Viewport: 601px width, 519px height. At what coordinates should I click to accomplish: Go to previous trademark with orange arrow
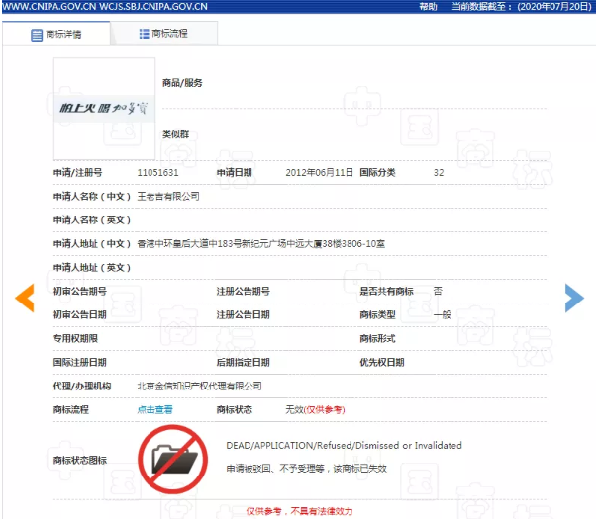[25, 298]
